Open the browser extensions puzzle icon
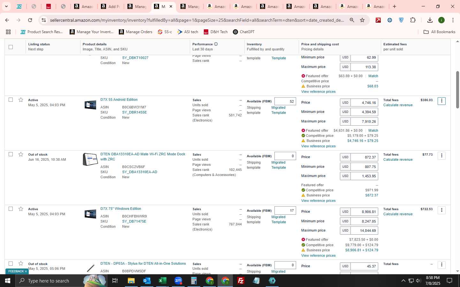This screenshot has height=287, width=460. point(413,20)
